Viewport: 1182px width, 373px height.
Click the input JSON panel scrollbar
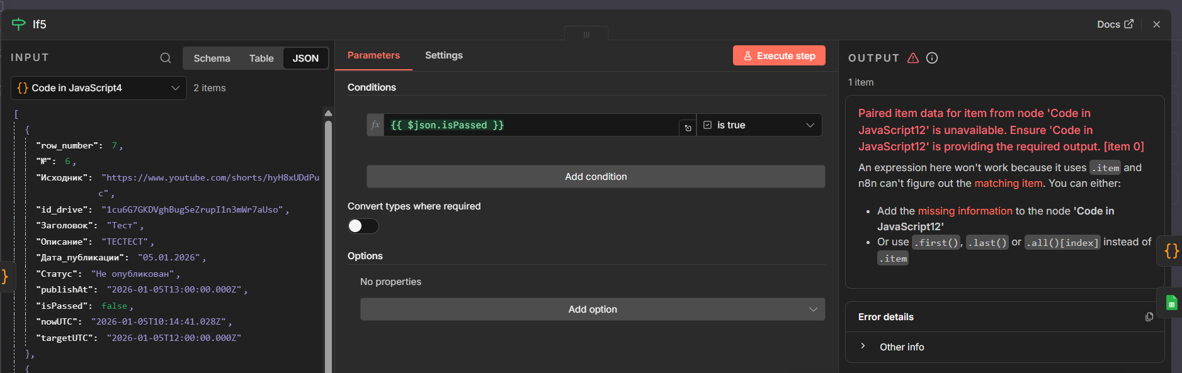pos(328,239)
